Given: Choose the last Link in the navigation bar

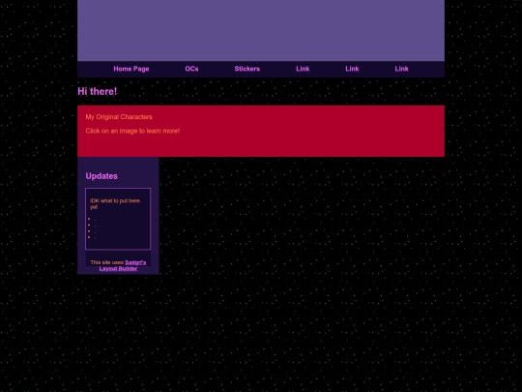Looking at the screenshot, I should [x=401, y=69].
